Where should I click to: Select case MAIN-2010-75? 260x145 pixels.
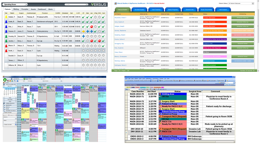coord(137,109)
